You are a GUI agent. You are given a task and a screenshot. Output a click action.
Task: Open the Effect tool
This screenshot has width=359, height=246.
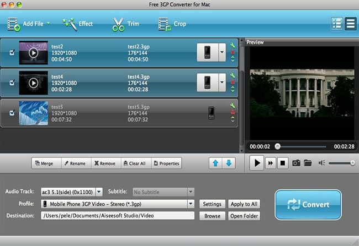point(78,24)
